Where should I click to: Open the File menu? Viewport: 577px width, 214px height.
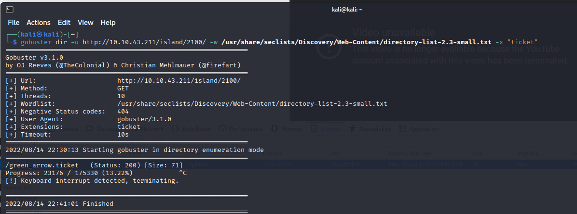coord(14,23)
